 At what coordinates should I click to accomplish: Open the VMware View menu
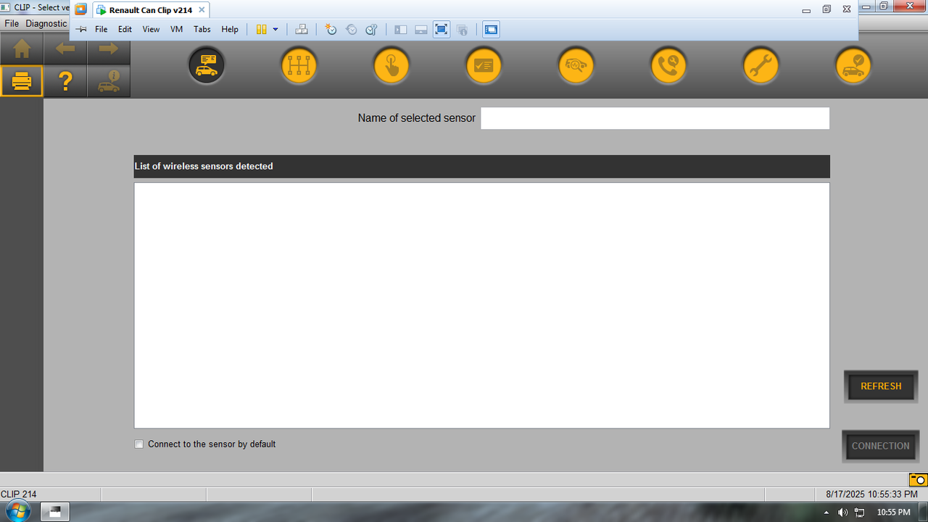(x=151, y=30)
